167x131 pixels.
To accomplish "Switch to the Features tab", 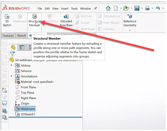I will (x=8, y=36).
